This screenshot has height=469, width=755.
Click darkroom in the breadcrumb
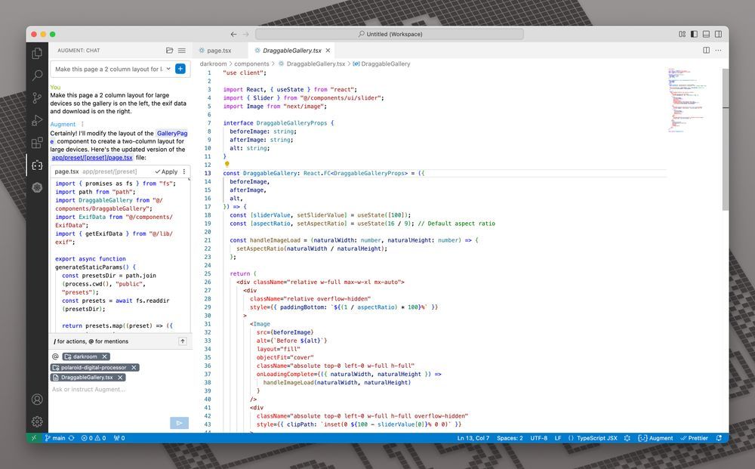click(x=214, y=63)
